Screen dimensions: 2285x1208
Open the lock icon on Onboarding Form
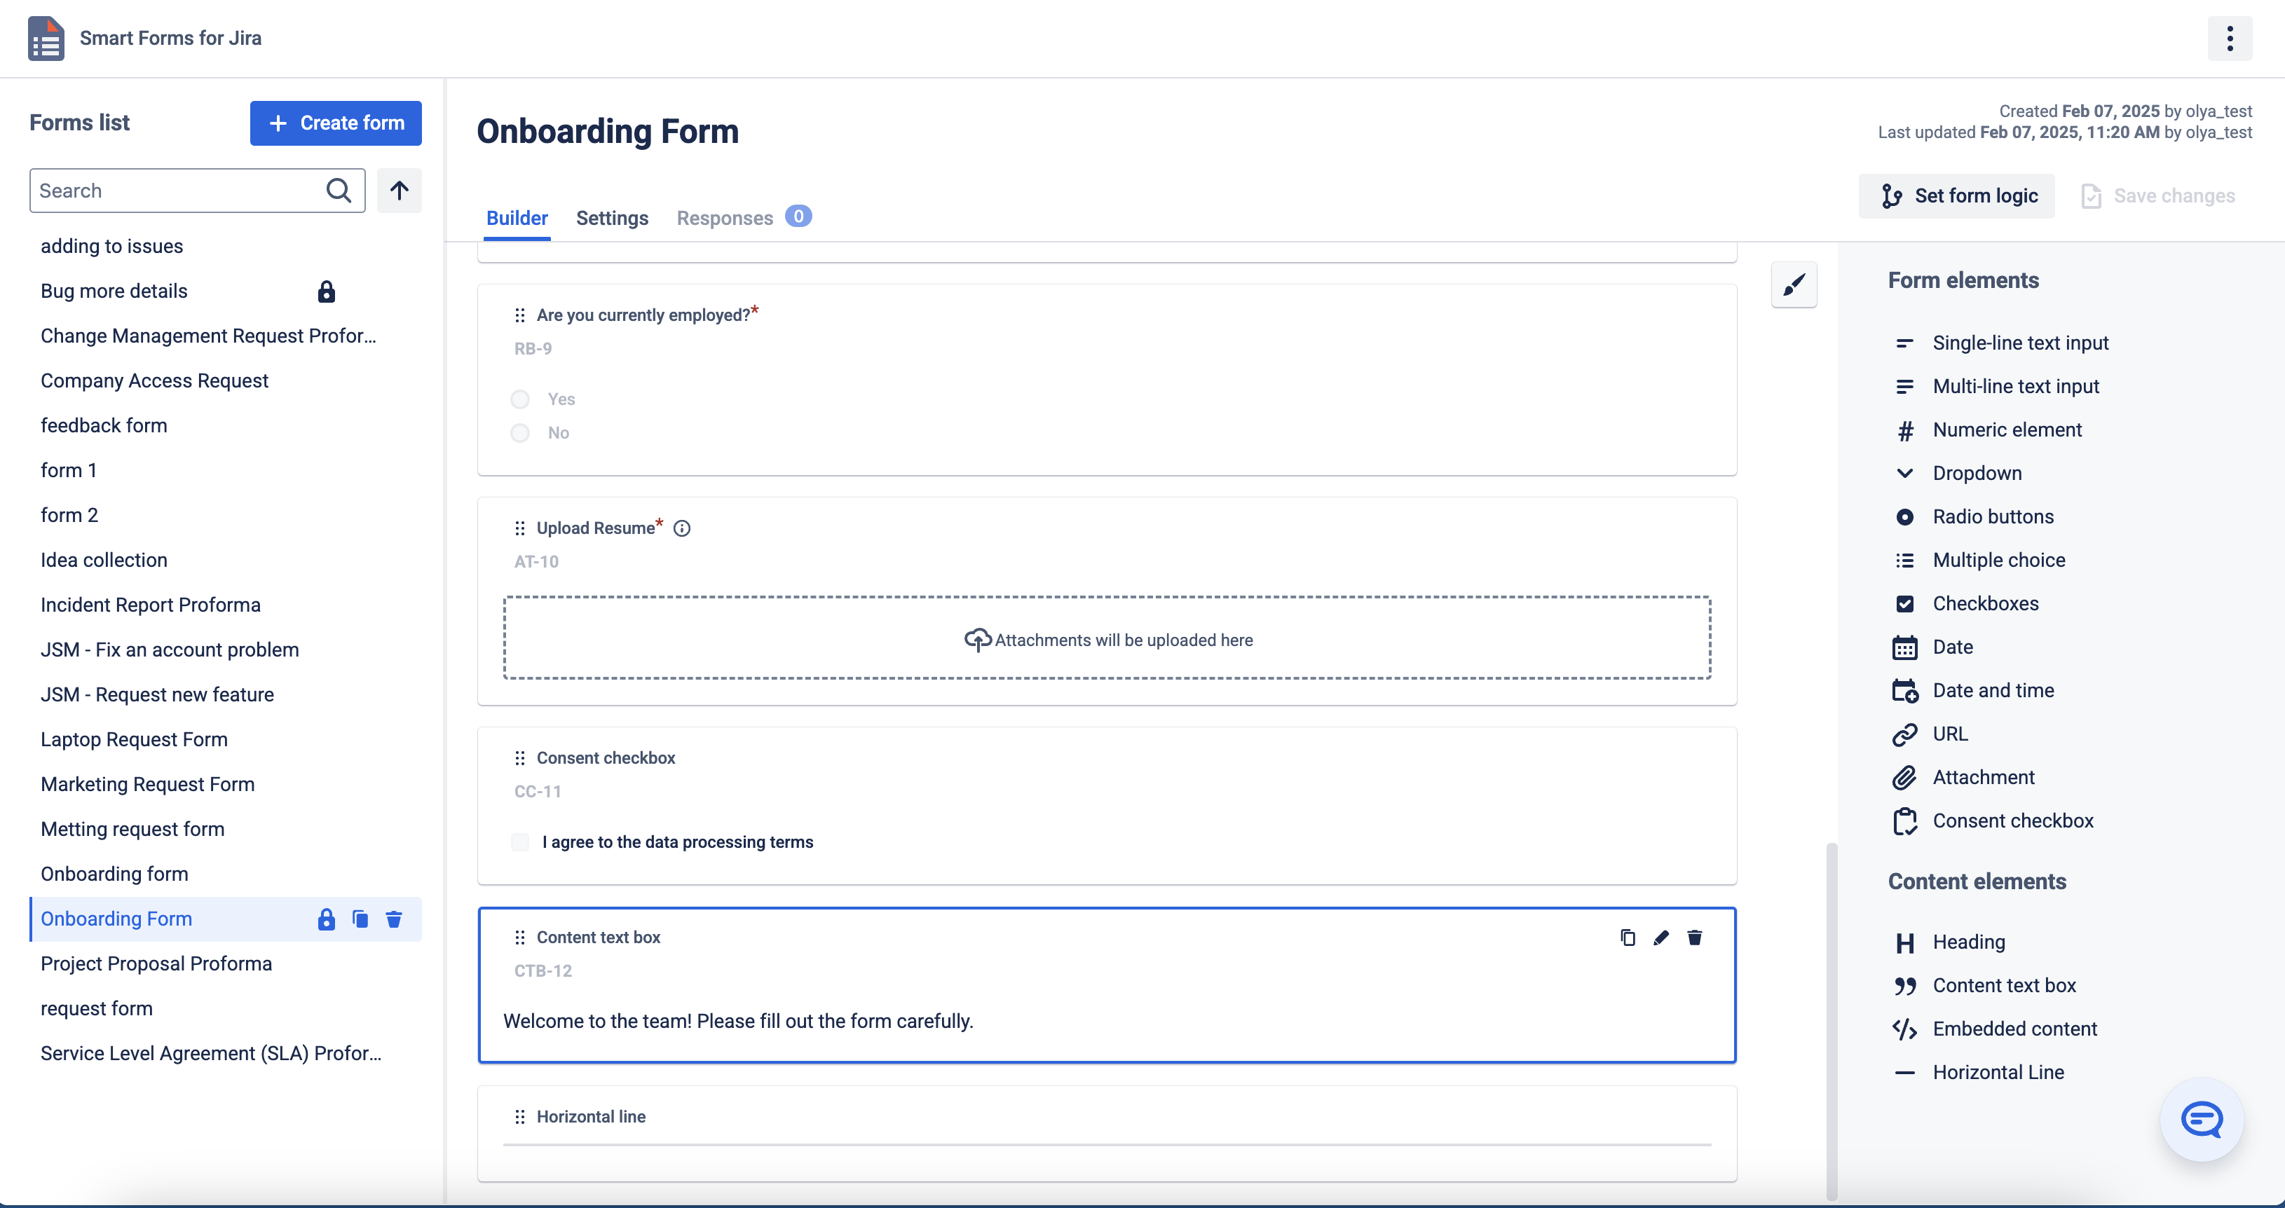(325, 920)
